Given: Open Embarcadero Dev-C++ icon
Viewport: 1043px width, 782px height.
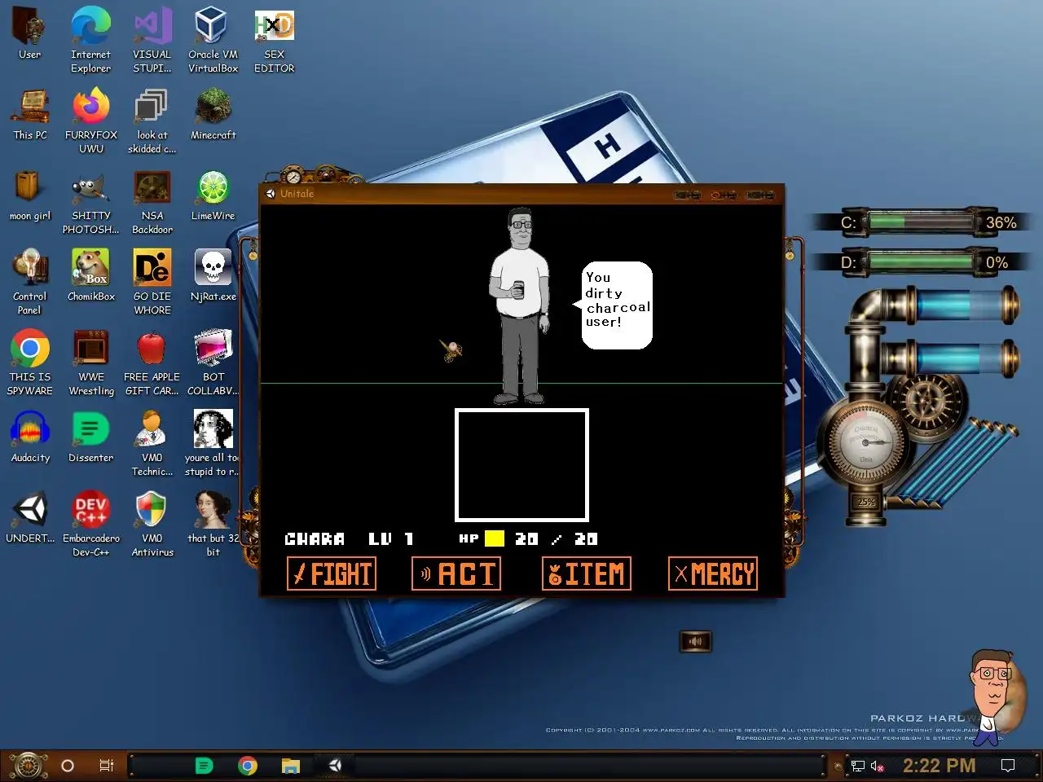Looking at the screenshot, I should click(90, 524).
